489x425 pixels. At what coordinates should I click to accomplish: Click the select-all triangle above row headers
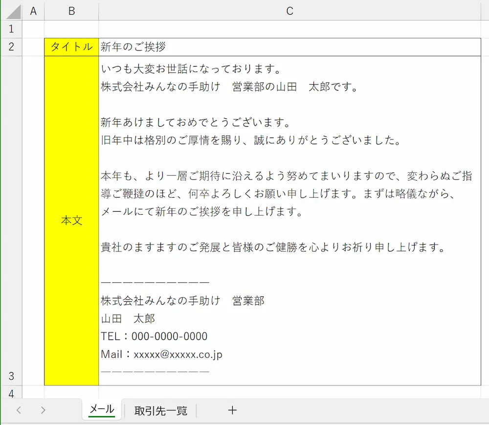[x=12, y=11]
